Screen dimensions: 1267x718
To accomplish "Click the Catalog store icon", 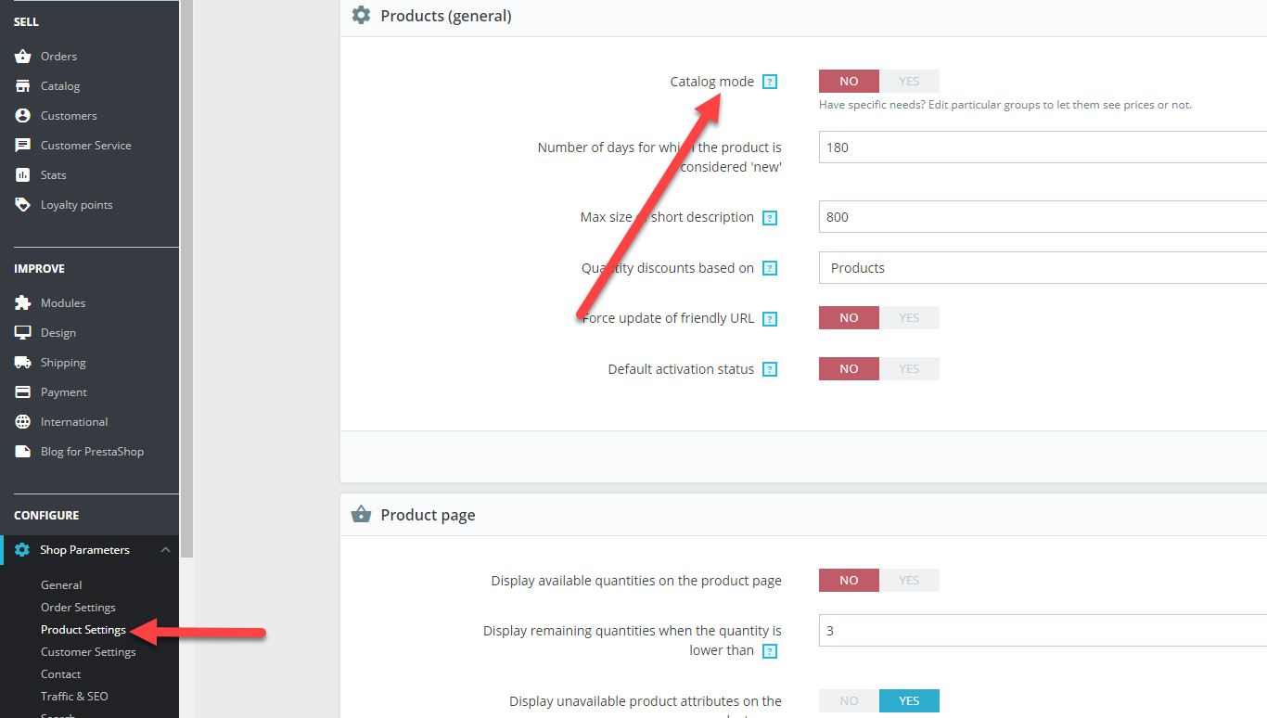I will click(x=22, y=86).
